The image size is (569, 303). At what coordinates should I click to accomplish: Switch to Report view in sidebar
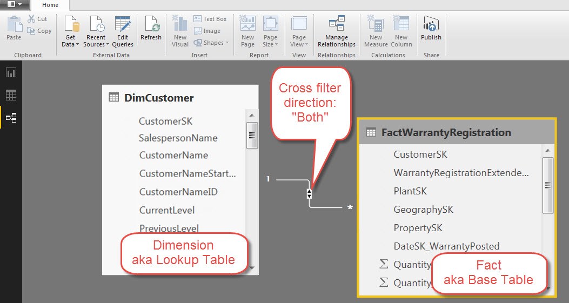point(11,72)
